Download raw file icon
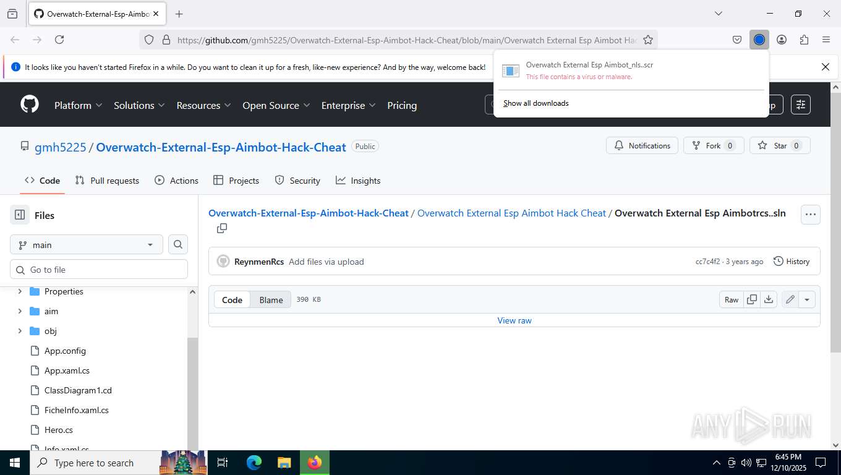 click(x=769, y=299)
